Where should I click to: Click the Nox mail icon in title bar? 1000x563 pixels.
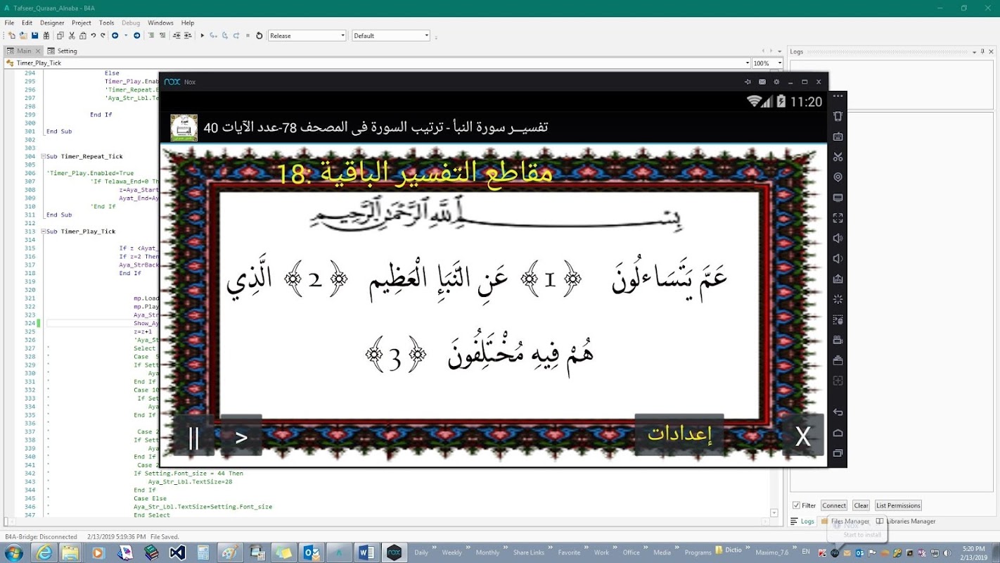pos(762,82)
